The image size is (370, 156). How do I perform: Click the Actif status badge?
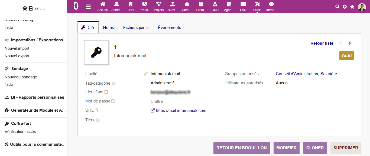coord(347,55)
